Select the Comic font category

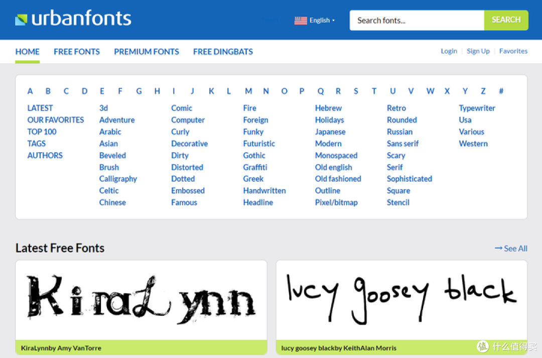182,108
